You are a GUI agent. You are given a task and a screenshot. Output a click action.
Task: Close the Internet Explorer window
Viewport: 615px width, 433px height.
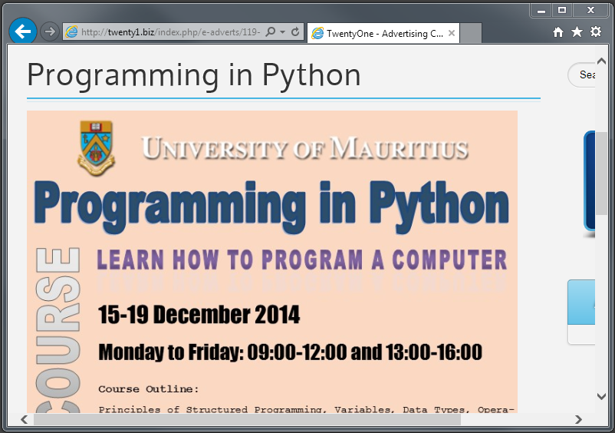(590, 11)
